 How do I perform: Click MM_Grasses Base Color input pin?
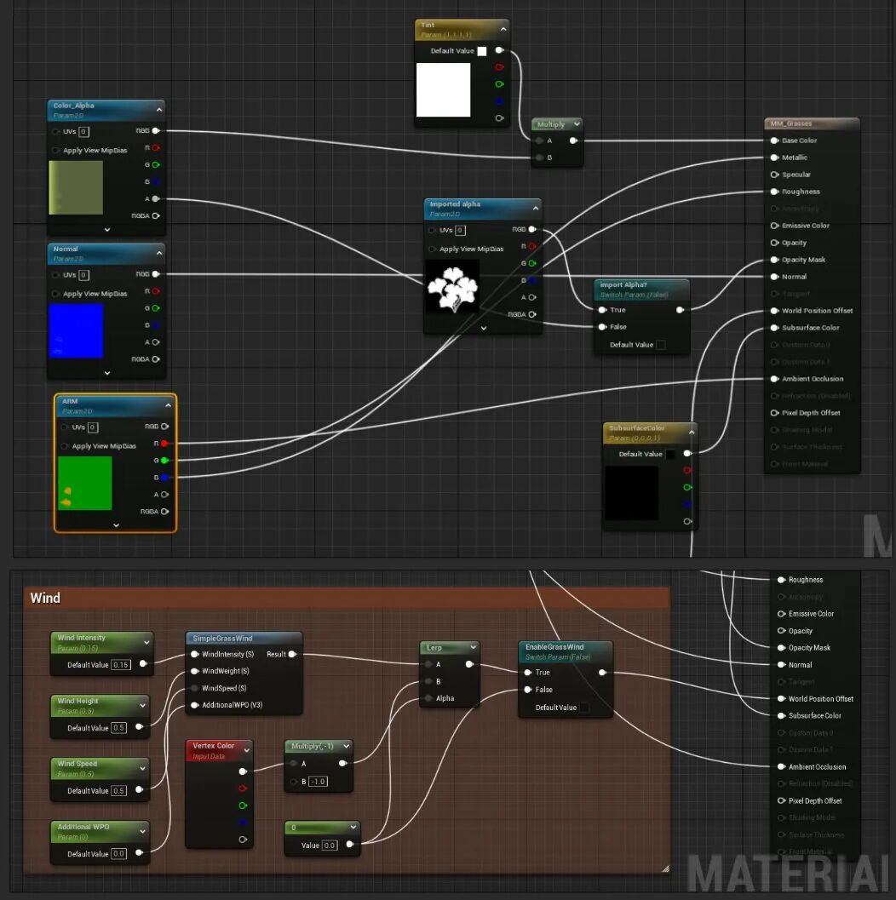pos(774,140)
